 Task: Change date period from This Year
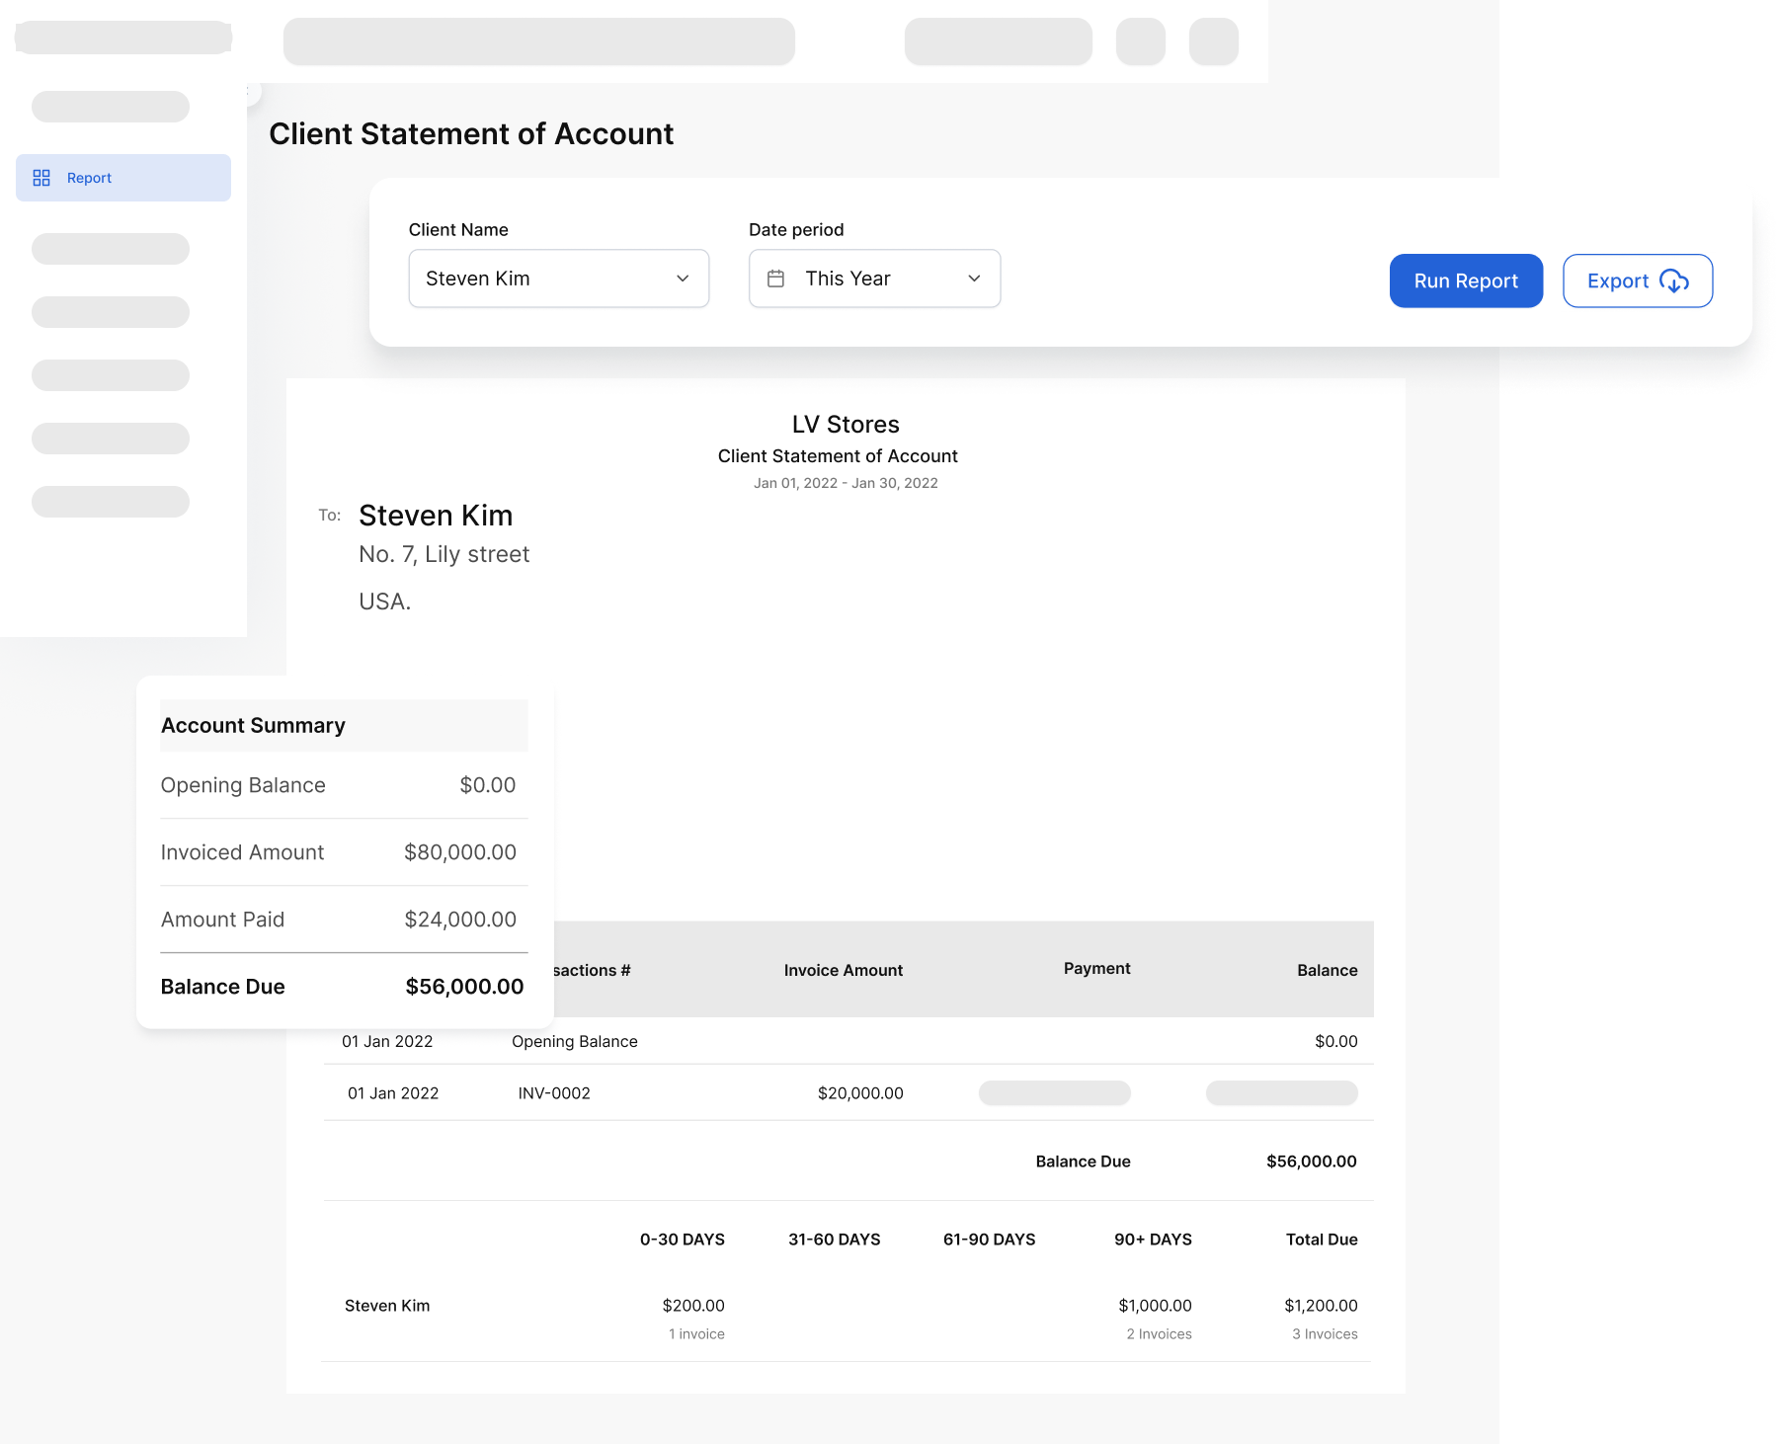tap(873, 279)
